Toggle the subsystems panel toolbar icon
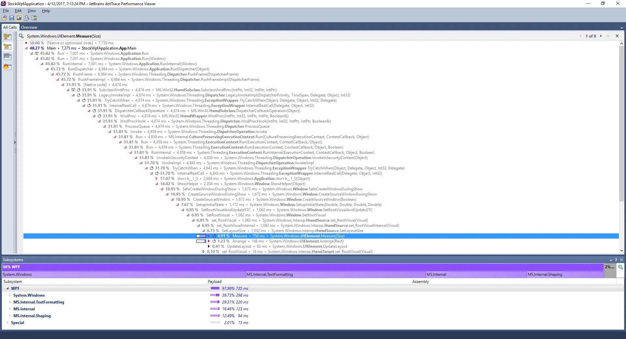Image resolution: width=626 pixels, height=339 pixels. click(x=19, y=18)
